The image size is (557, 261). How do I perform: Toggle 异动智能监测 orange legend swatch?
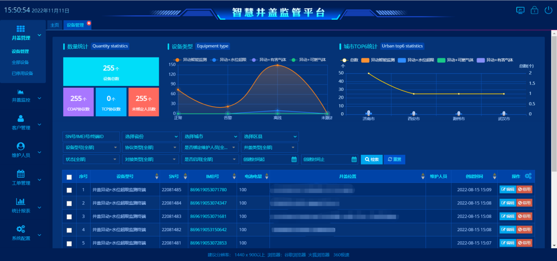click(365, 60)
